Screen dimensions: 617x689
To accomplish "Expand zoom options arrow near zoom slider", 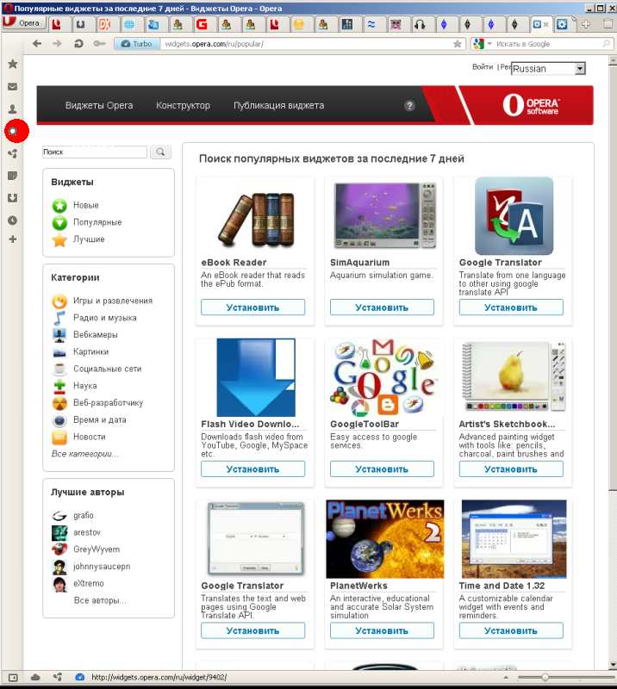I will point(506,678).
